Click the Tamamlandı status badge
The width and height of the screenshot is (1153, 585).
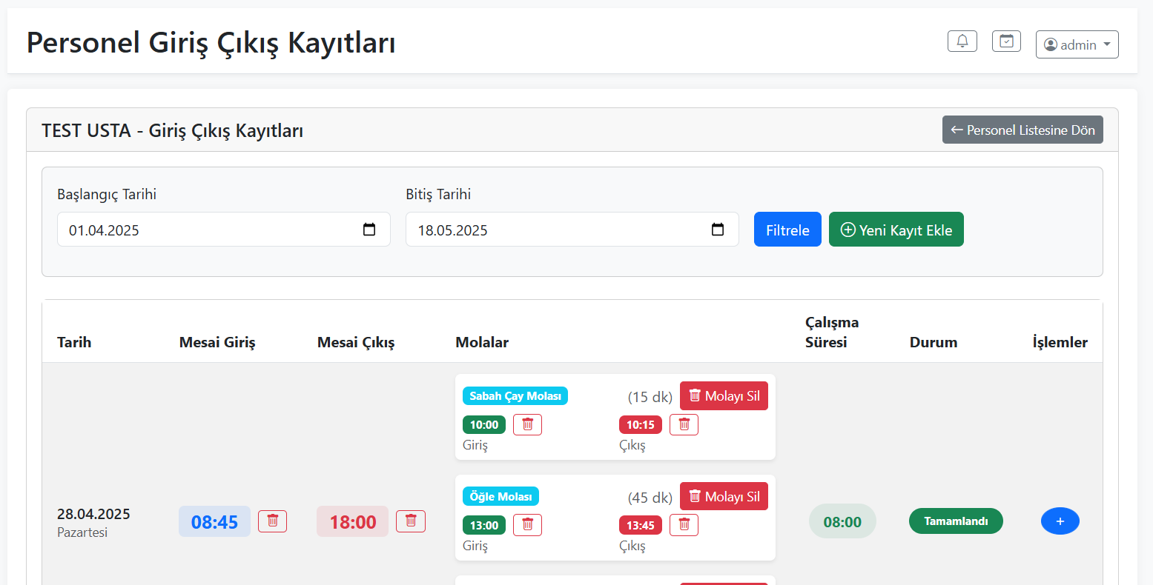(955, 521)
